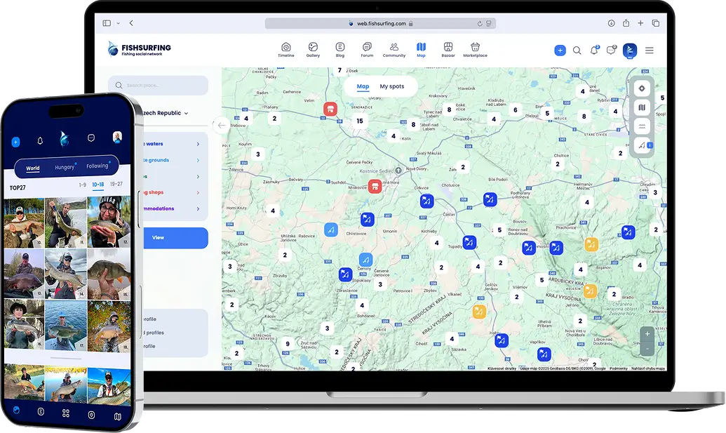Image resolution: width=726 pixels, height=433 pixels.
Task: Click the locate-me crosshair map control
Action: [x=642, y=88]
